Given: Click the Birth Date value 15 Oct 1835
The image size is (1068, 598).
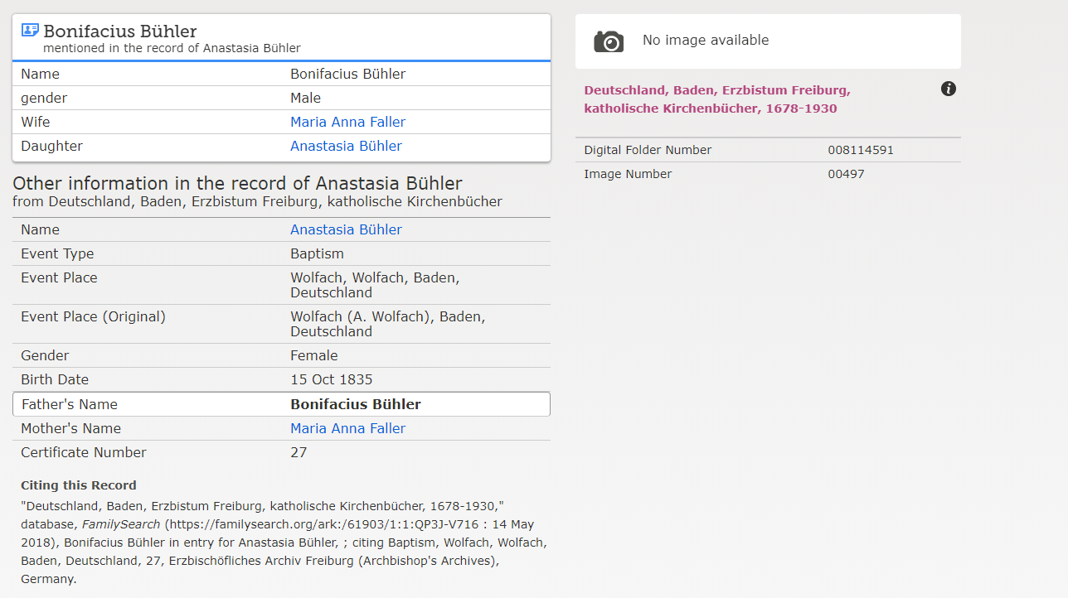Looking at the screenshot, I should [332, 379].
